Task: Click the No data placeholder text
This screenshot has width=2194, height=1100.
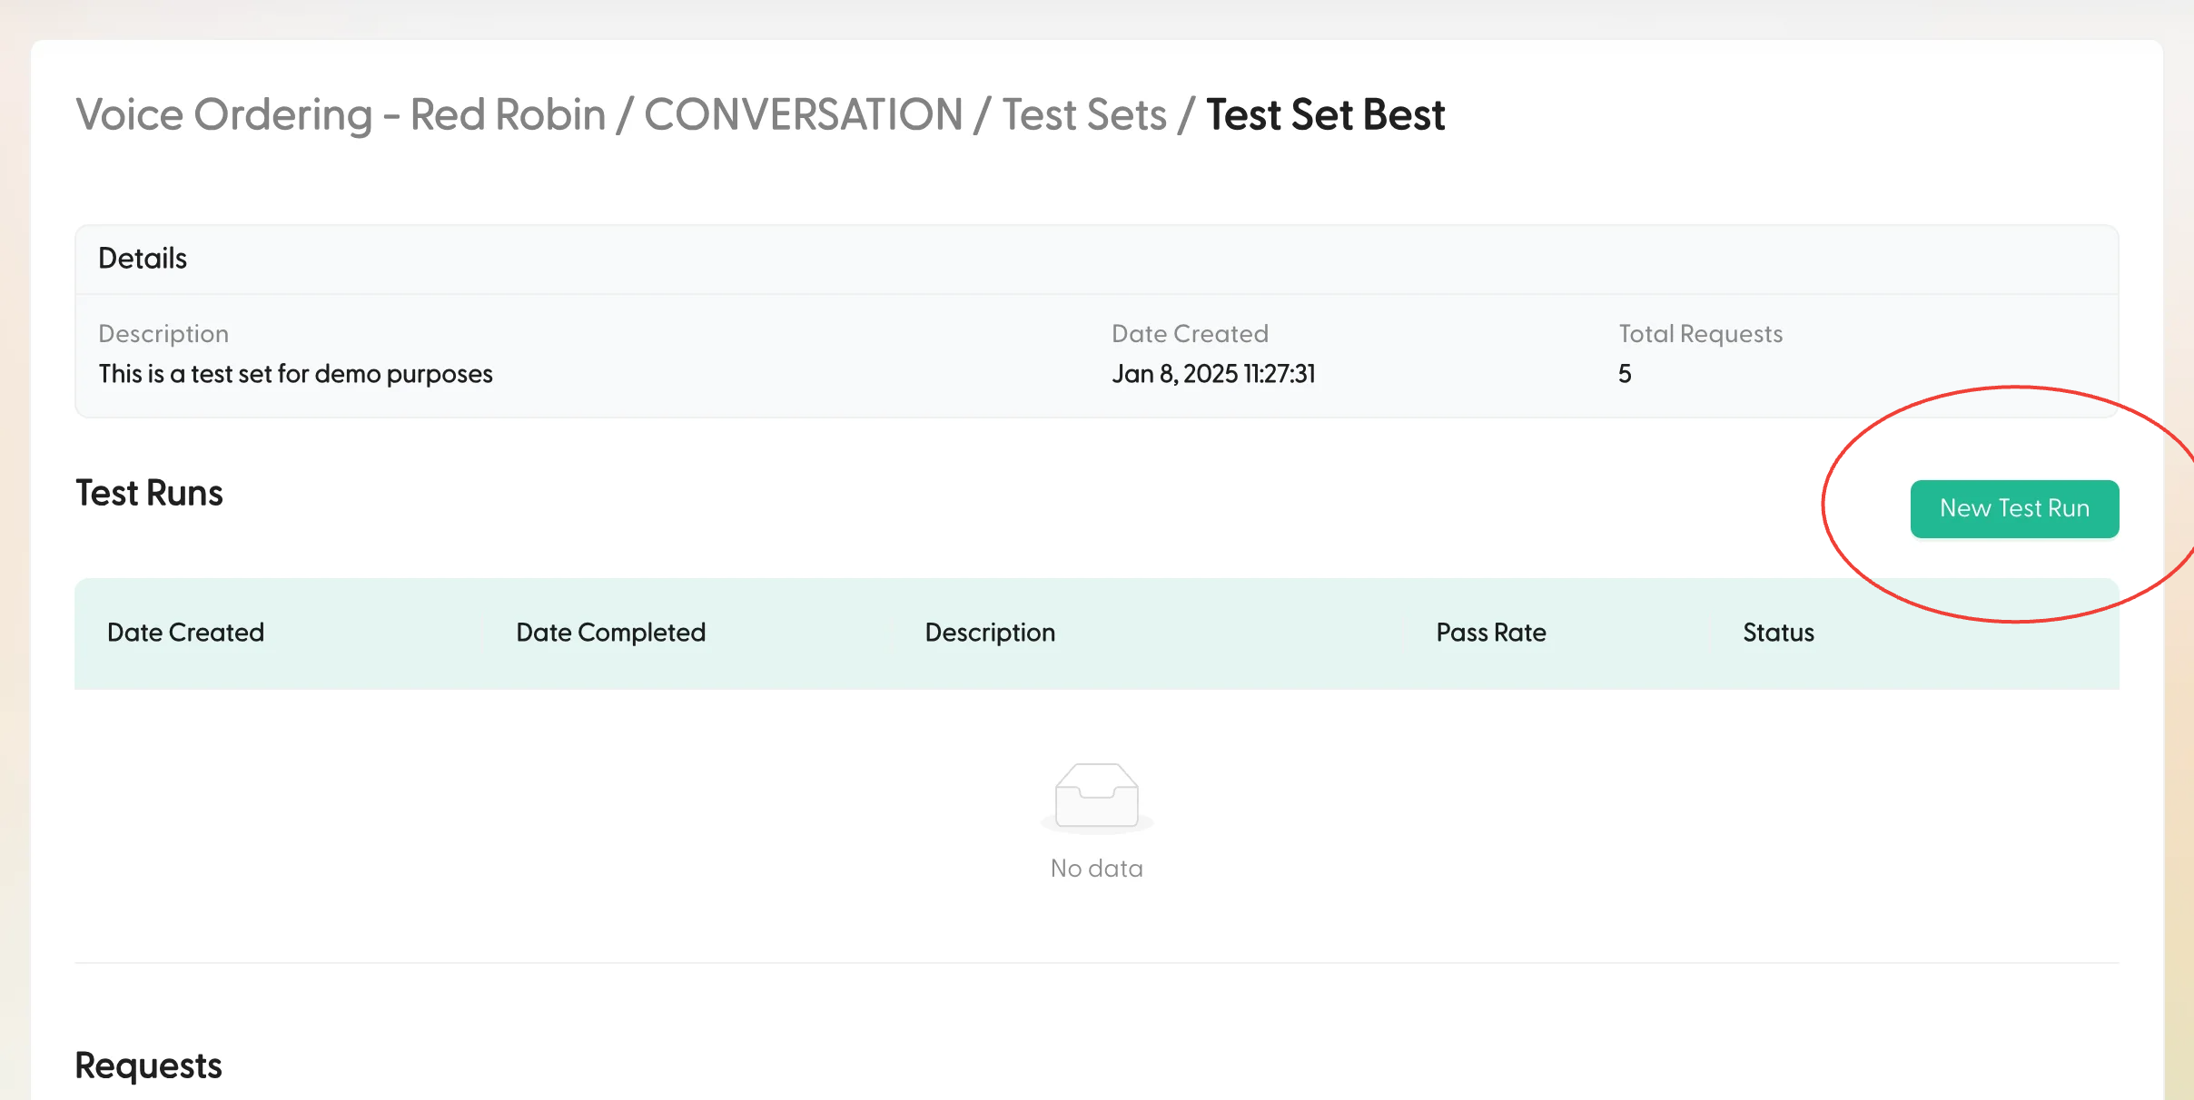Action: [x=1096, y=869]
